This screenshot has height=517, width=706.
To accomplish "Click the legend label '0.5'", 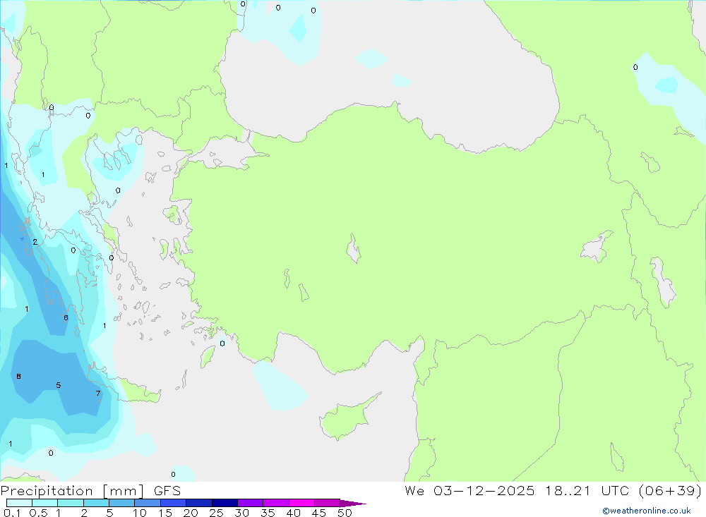I will pos(38,513).
